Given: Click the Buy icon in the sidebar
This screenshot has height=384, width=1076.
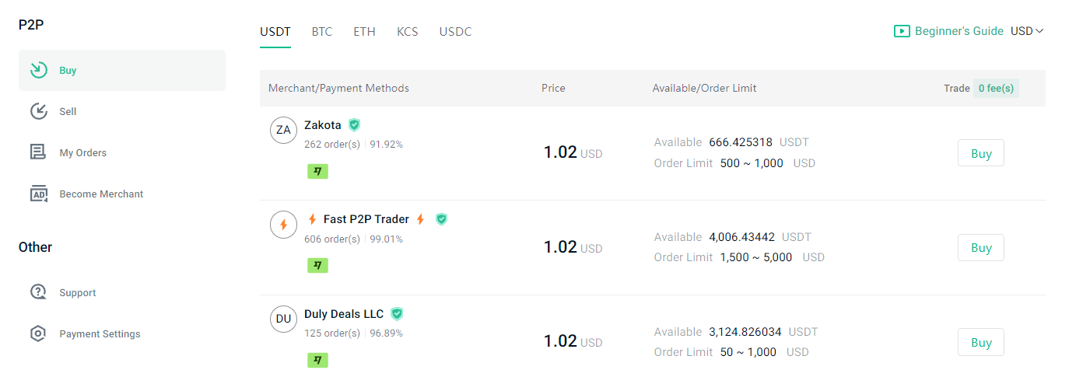Looking at the screenshot, I should [x=38, y=70].
